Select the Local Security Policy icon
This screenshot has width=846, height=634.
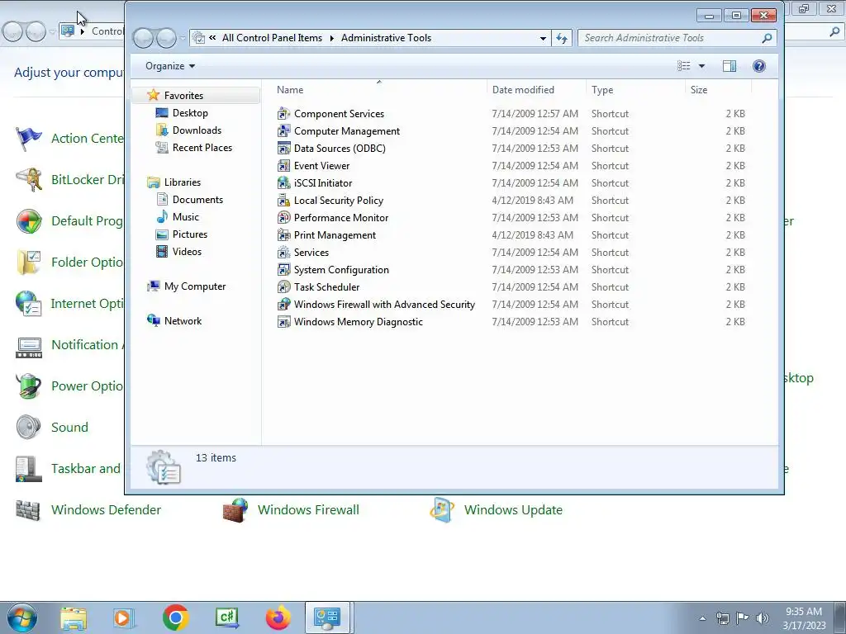click(284, 201)
